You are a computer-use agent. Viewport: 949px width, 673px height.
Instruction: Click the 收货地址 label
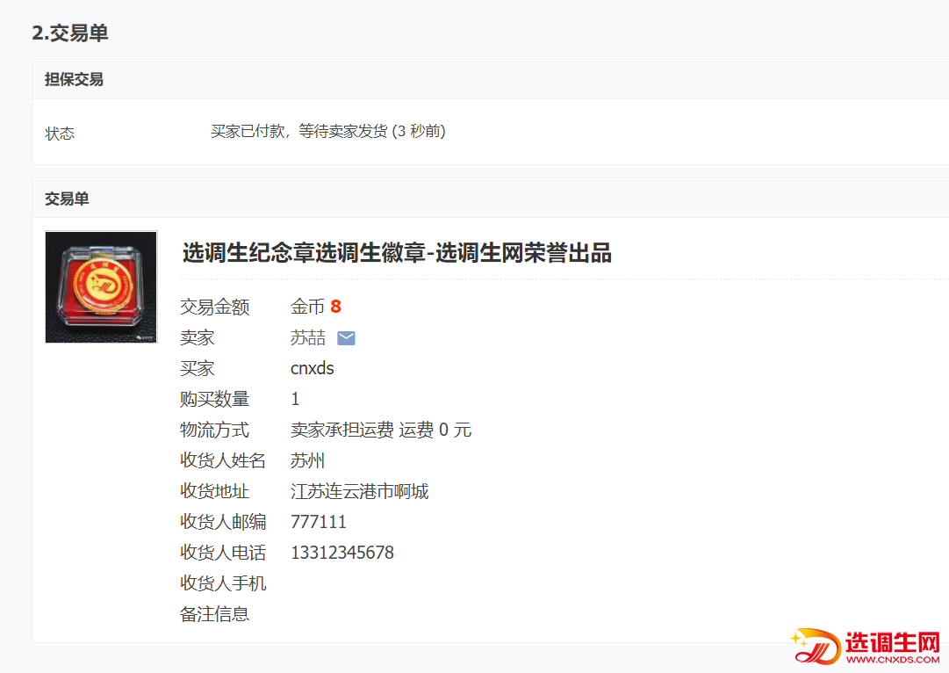coord(215,491)
